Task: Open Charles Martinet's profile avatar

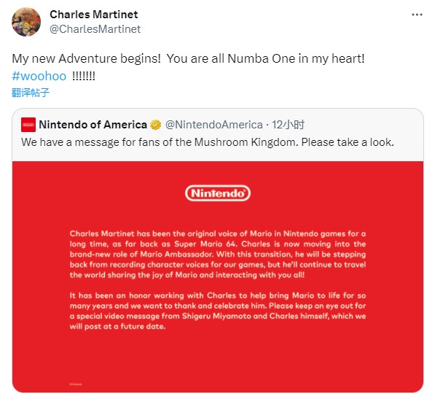Action: [x=26, y=22]
